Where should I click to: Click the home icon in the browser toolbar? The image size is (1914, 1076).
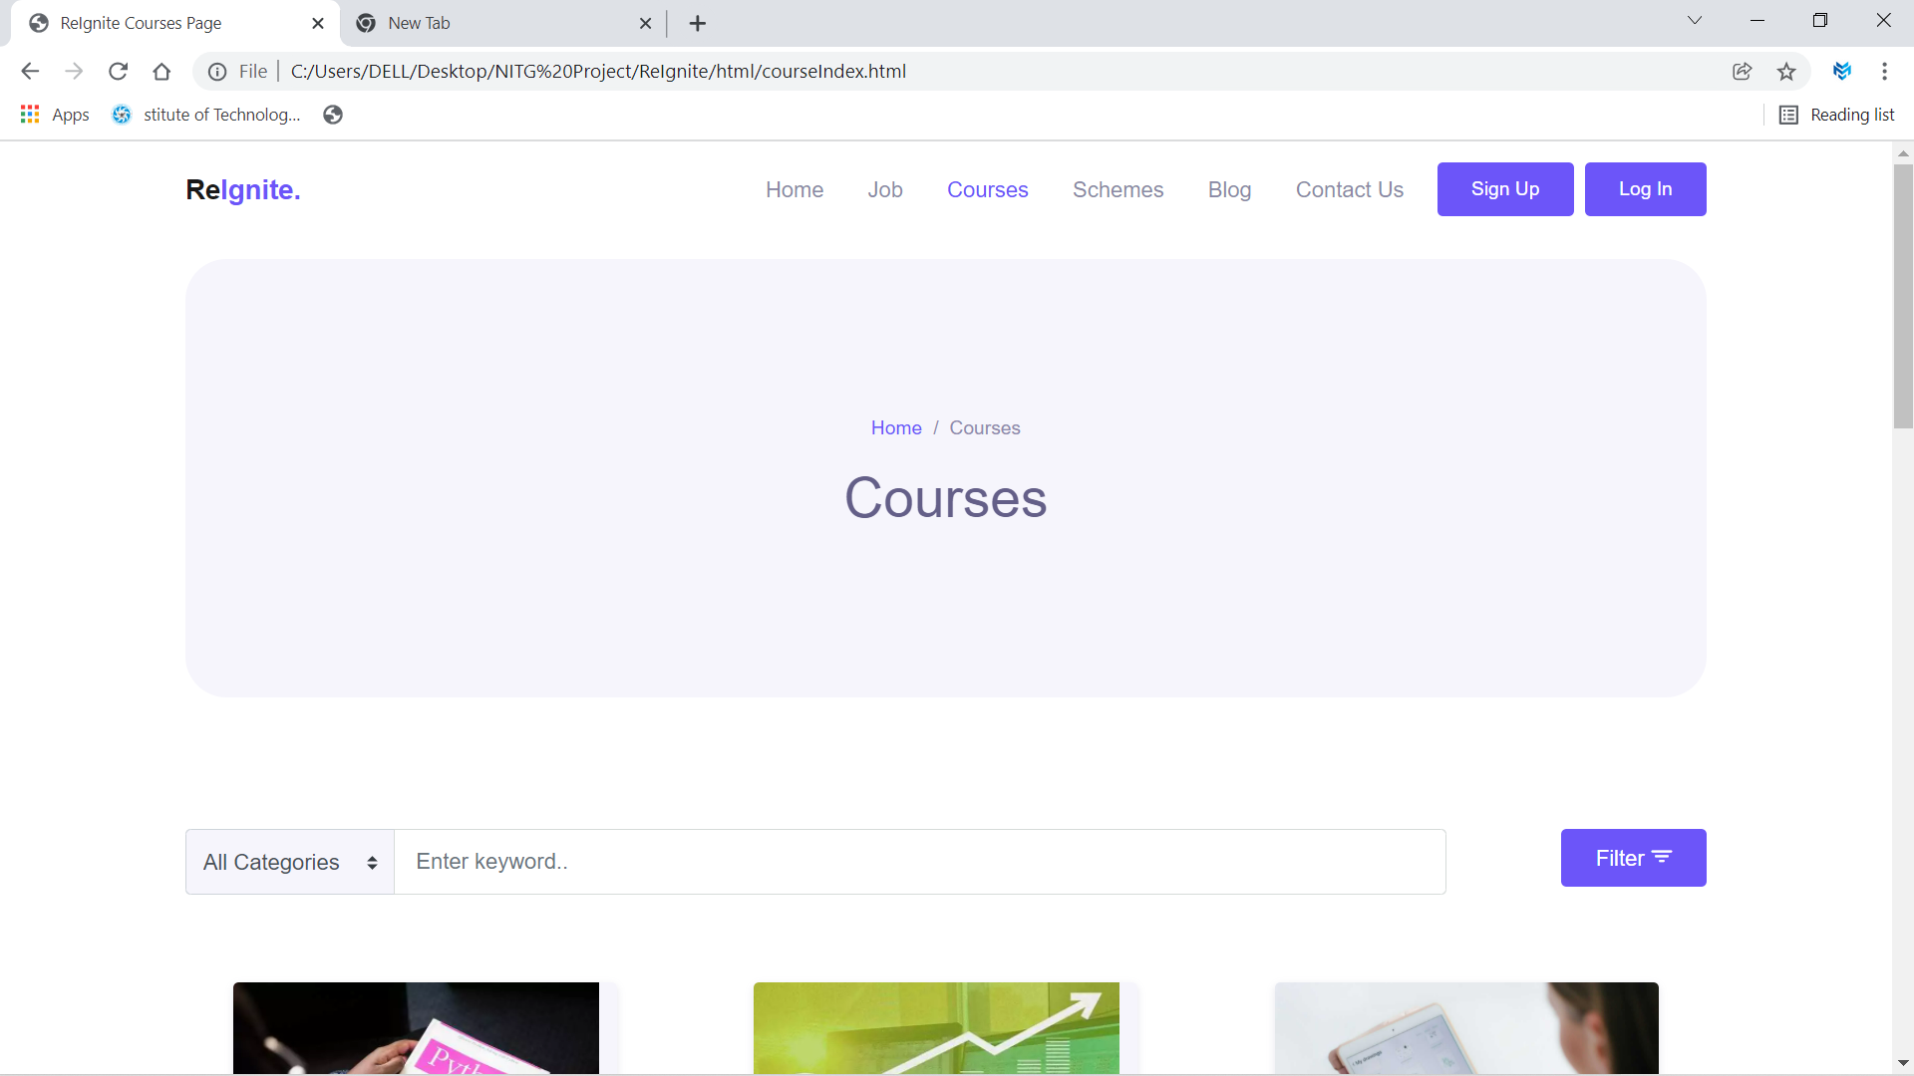pos(161,72)
